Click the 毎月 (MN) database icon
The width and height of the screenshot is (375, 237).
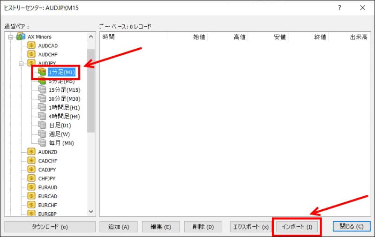coord(42,143)
